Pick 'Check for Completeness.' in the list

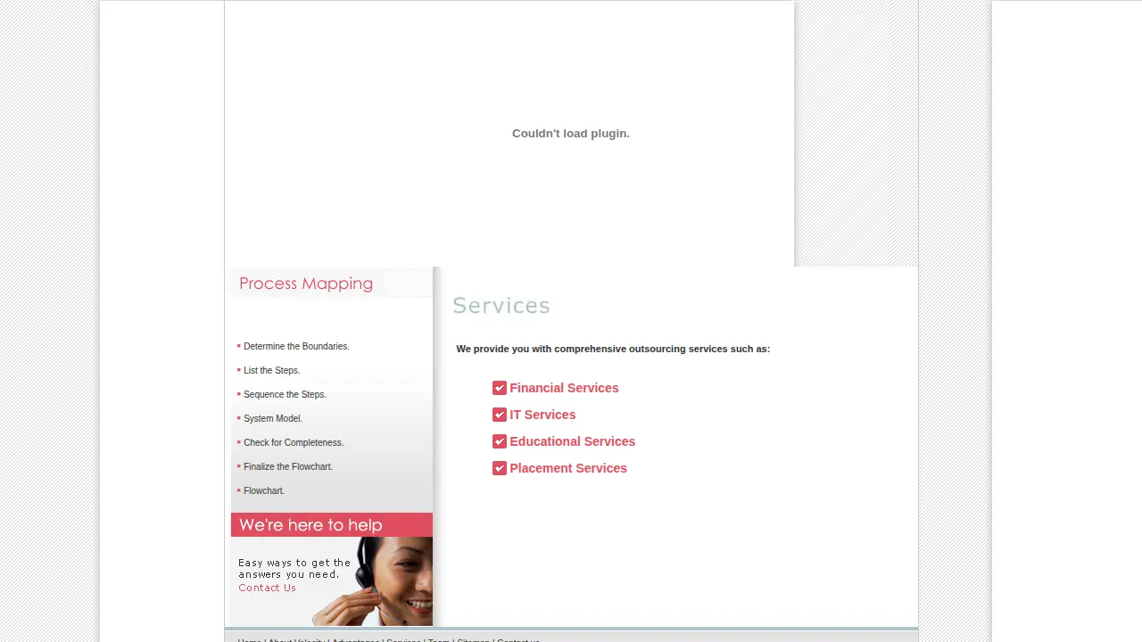click(294, 442)
